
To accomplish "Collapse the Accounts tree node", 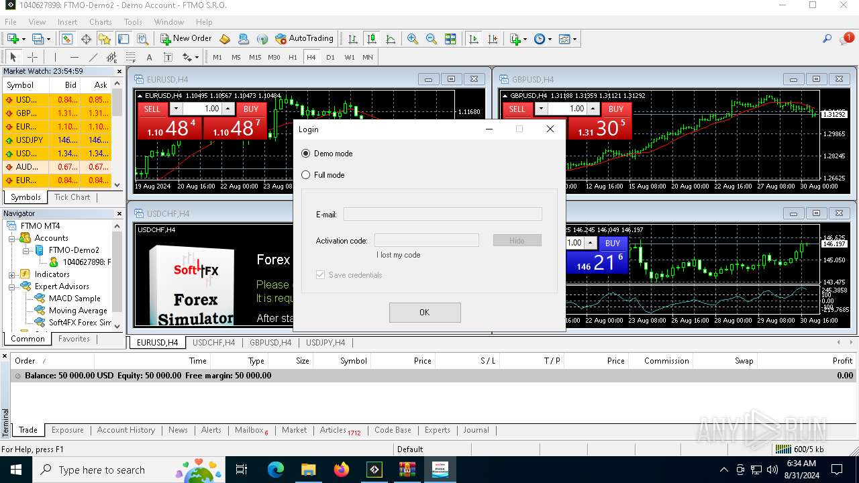I will pos(11,238).
